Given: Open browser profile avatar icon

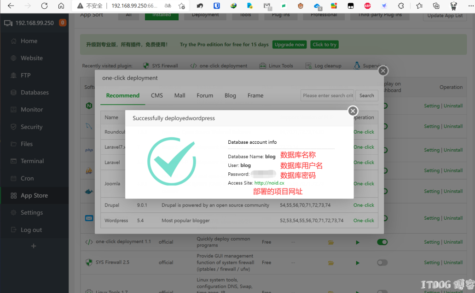Looking at the screenshot, I should [x=453, y=6].
